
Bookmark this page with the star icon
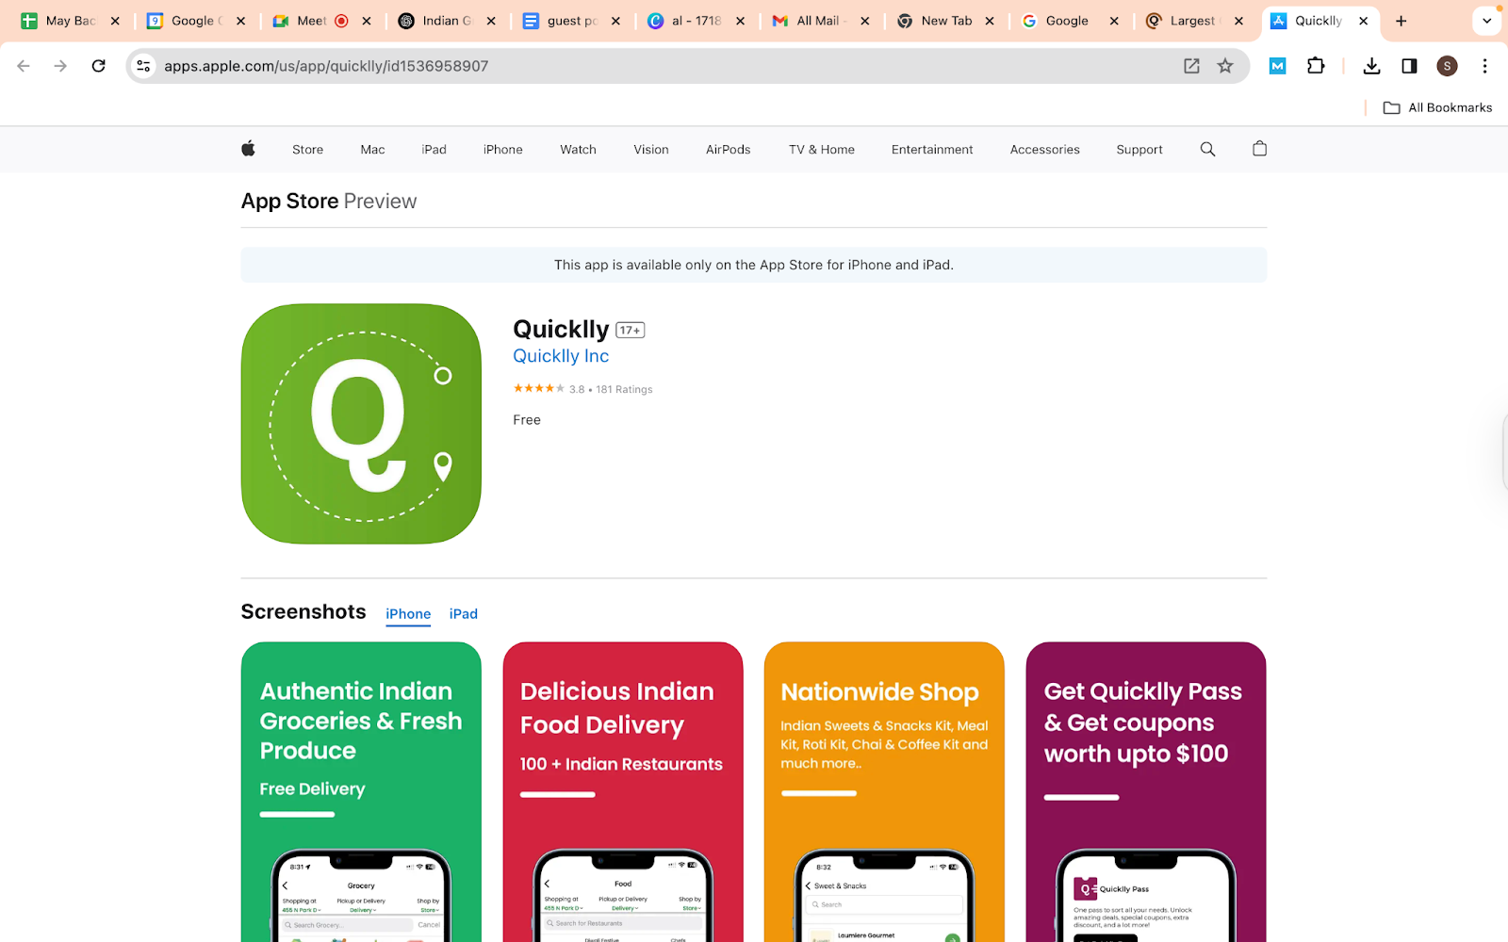[x=1225, y=66]
